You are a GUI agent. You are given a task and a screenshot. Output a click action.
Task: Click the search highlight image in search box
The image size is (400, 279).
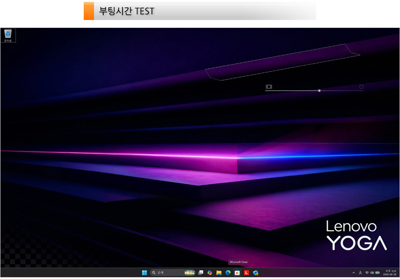coord(189,272)
